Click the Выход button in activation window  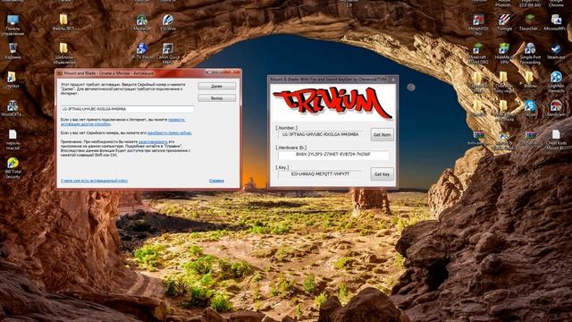pyautogui.click(x=216, y=97)
